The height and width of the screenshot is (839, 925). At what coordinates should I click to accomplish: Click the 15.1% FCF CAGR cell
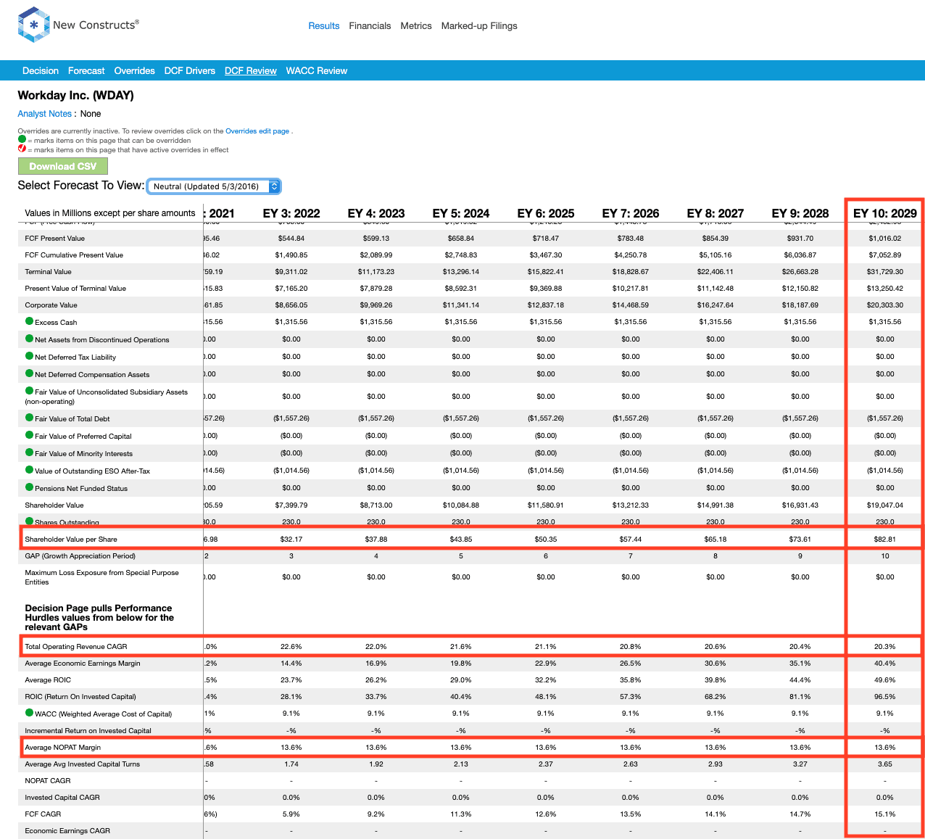point(885,814)
